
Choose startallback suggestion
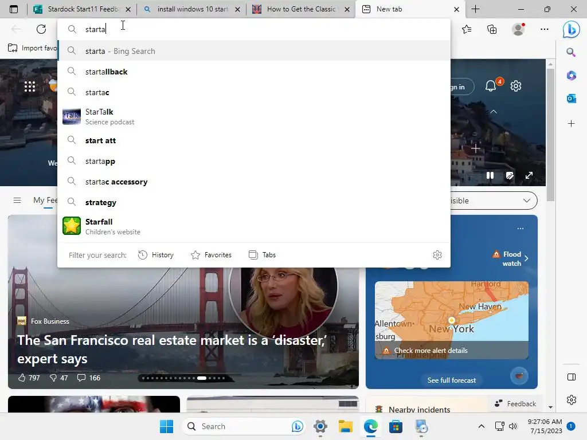click(x=254, y=72)
